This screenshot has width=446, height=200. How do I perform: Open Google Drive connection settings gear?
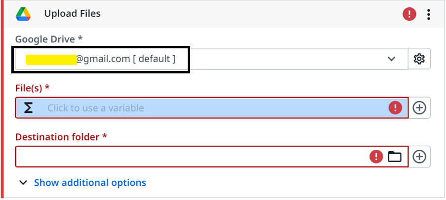point(419,59)
